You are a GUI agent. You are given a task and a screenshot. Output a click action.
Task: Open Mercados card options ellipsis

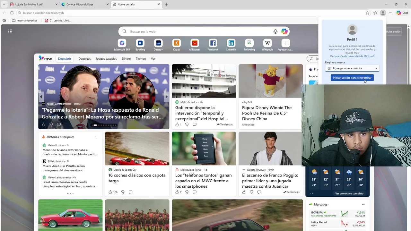[363, 204]
